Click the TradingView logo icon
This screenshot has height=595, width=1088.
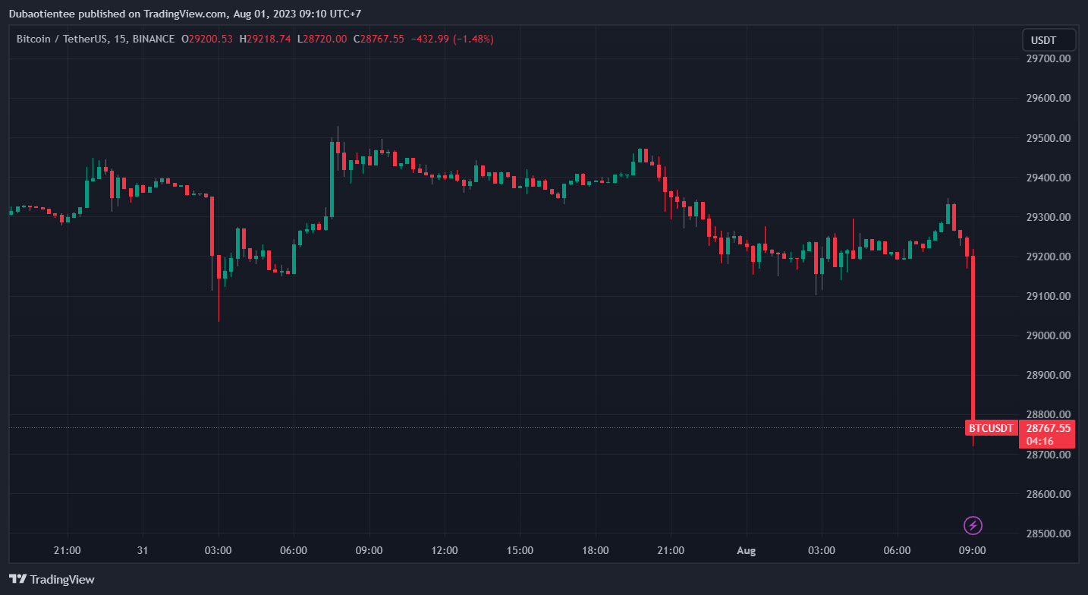click(17, 579)
